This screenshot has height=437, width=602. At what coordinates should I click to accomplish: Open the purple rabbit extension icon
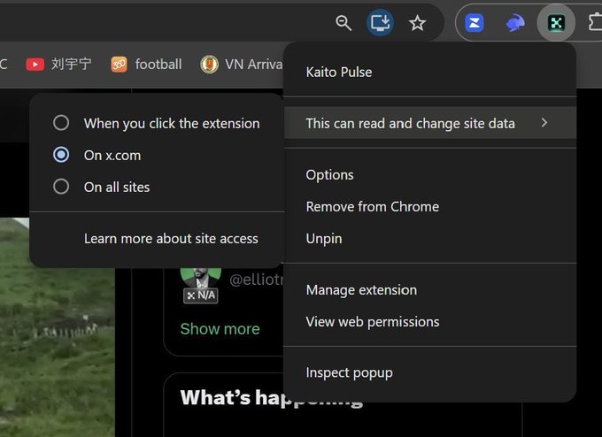click(x=515, y=23)
